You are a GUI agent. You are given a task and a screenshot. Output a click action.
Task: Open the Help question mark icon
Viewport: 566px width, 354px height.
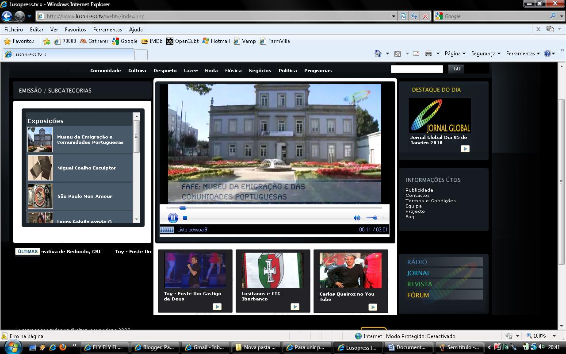coord(547,54)
